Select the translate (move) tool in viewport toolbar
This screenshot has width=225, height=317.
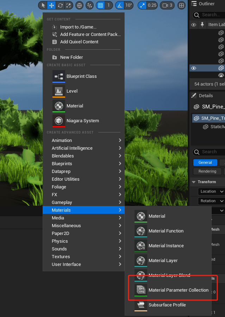[51, 5]
